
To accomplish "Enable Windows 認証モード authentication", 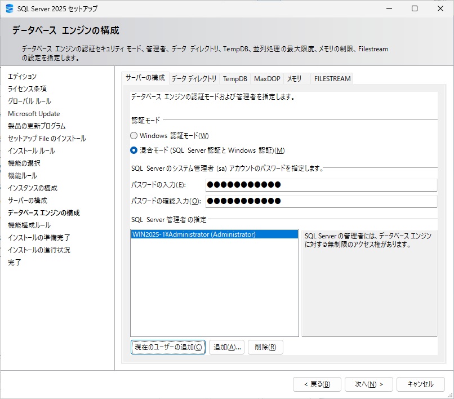I will [x=133, y=135].
